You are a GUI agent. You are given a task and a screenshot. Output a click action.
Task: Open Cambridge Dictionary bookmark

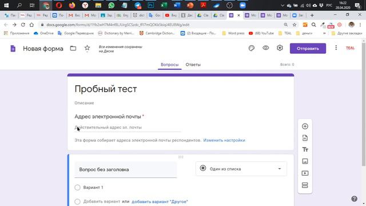tap(157, 33)
